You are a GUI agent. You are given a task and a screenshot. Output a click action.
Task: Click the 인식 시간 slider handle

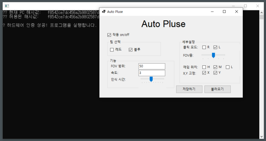151,79
